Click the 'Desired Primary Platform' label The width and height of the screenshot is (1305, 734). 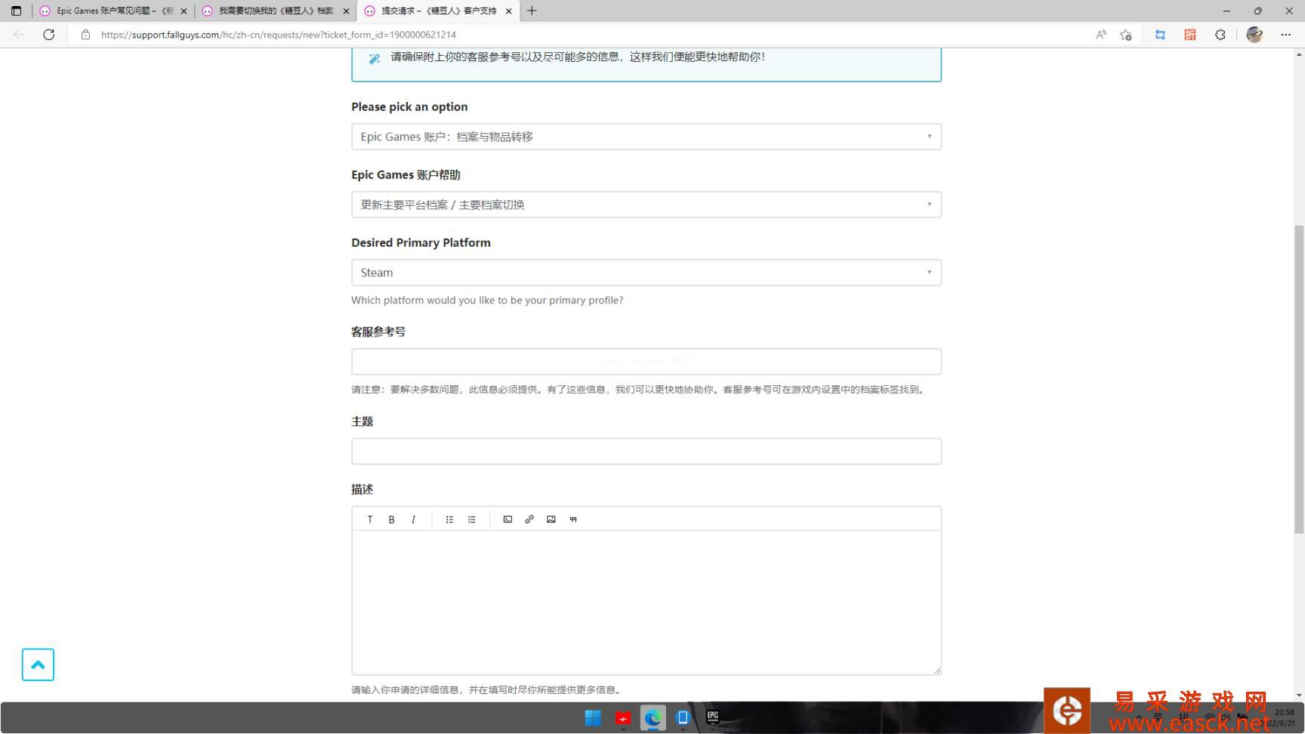click(421, 242)
